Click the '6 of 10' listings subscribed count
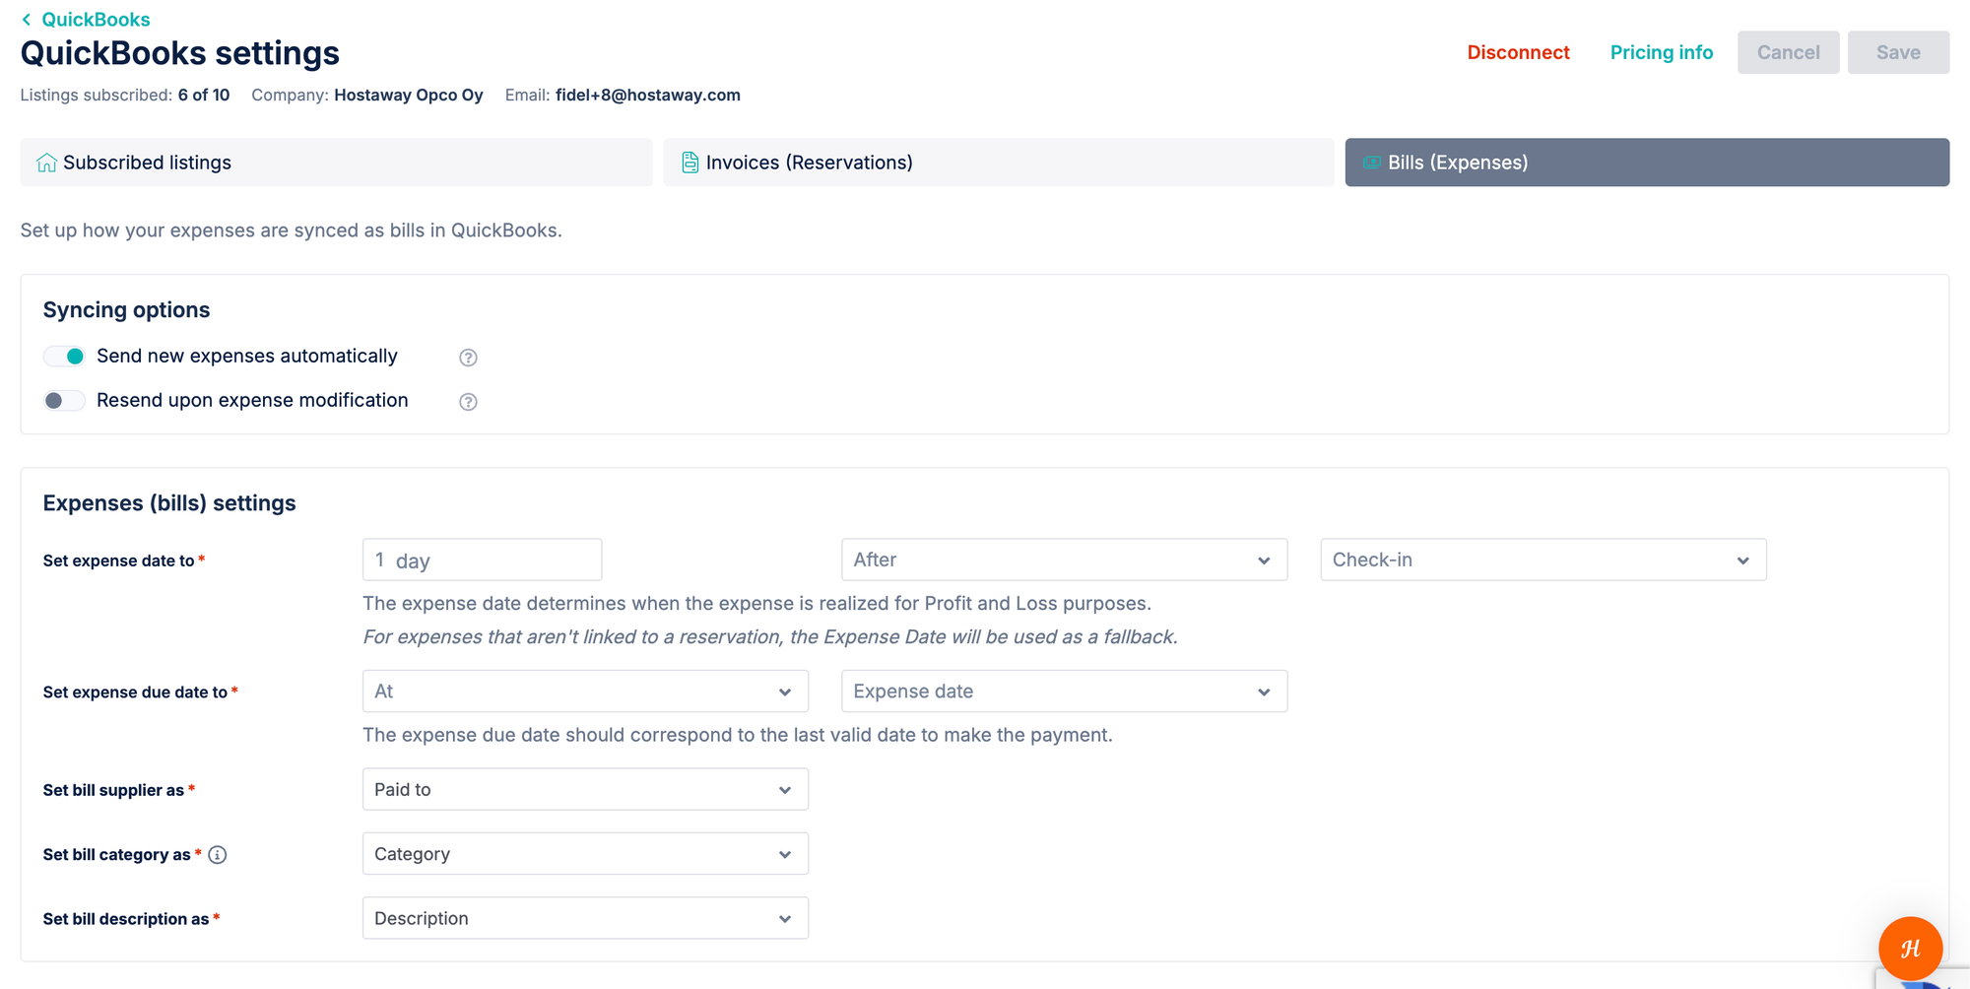Screen dimensions: 1970x989 tap(204, 96)
